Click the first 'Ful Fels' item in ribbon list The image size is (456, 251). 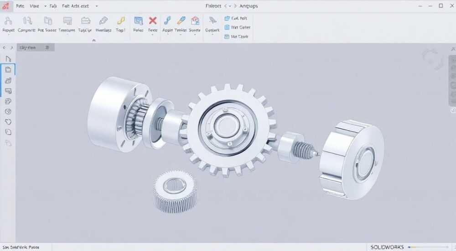[x=236, y=18]
